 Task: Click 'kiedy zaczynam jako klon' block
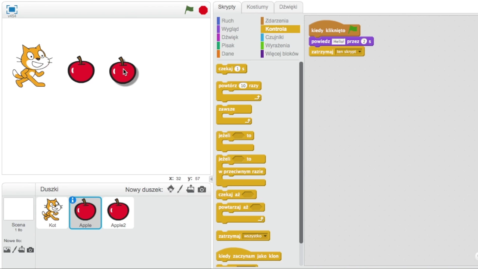(x=249, y=254)
